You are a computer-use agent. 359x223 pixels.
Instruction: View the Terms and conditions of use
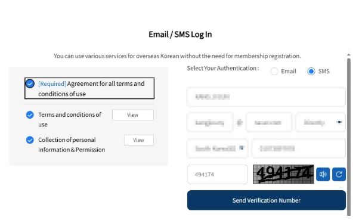(133, 114)
